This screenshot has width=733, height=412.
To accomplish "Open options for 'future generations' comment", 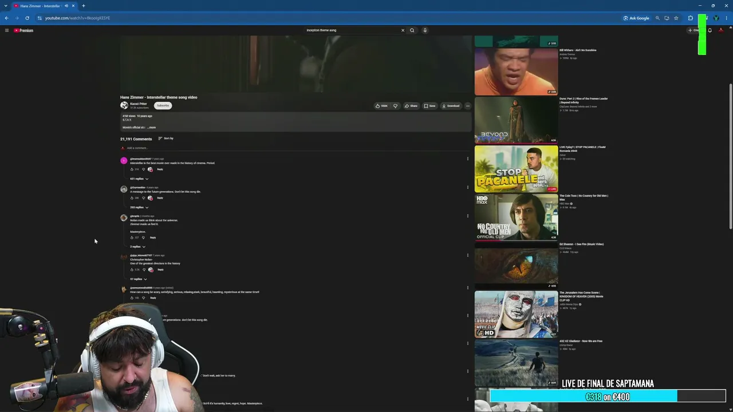I will pos(467,188).
